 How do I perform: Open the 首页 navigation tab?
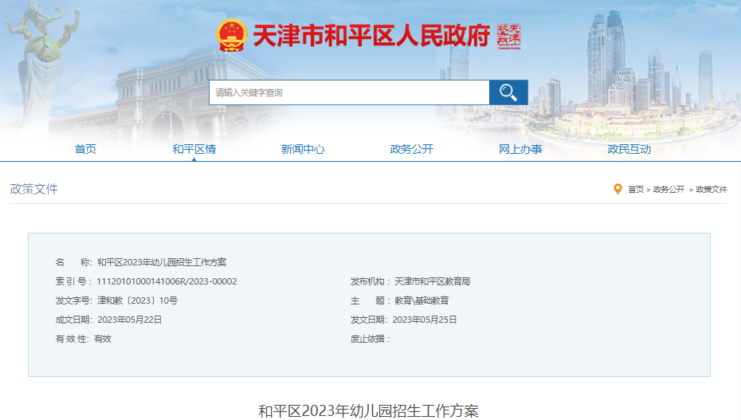coord(85,149)
